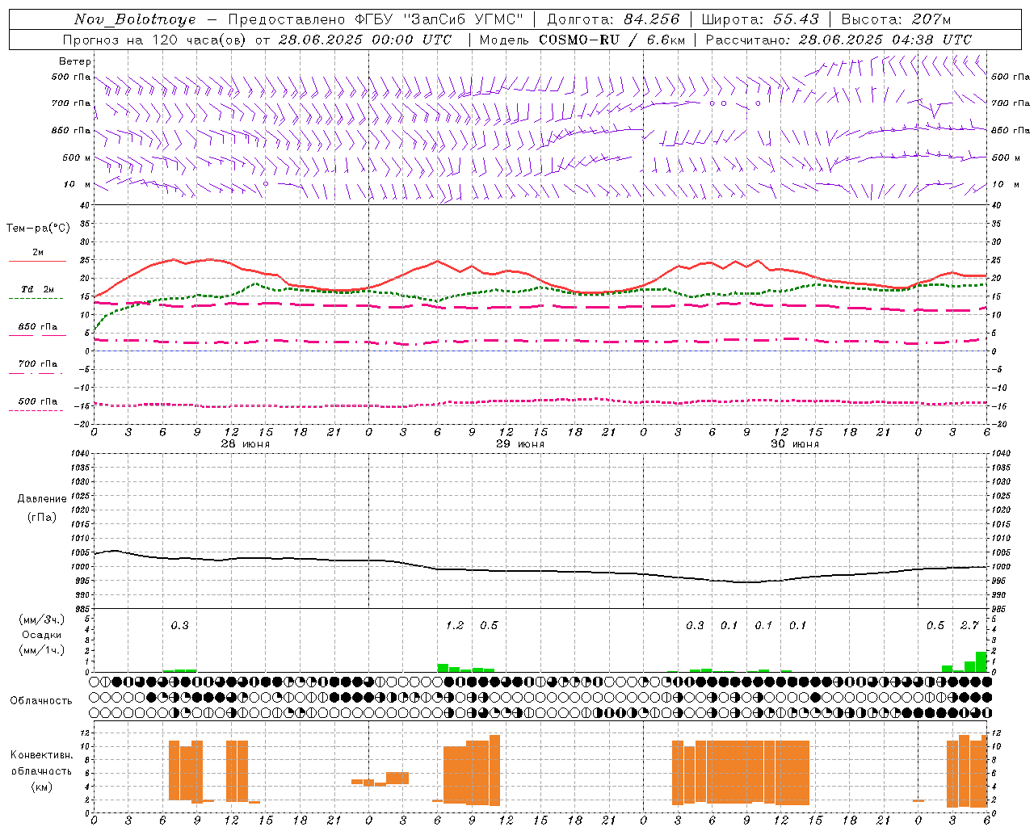The width and height of the screenshot is (1034, 827).
Task: Click the forecast start '28.06.2025 00:00 UTC'
Action: [365, 40]
